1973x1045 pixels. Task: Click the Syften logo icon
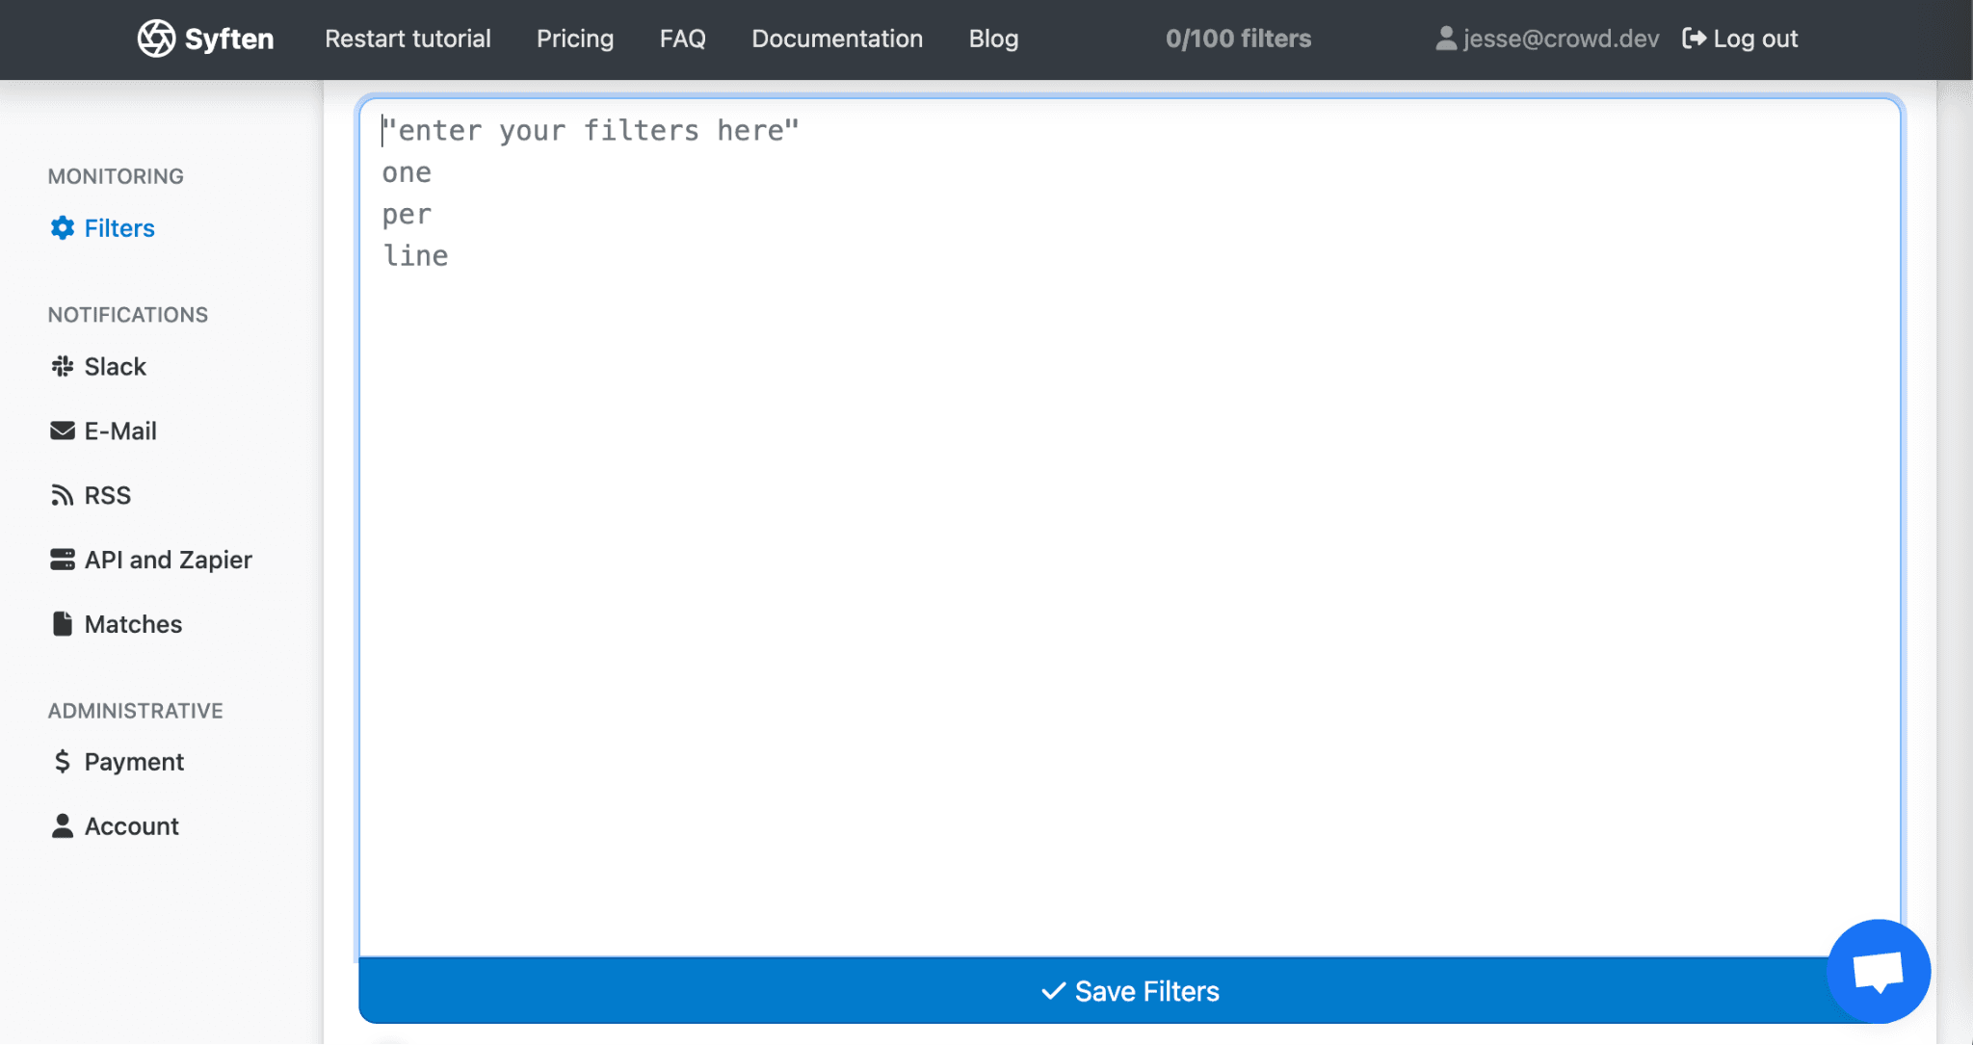[156, 39]
